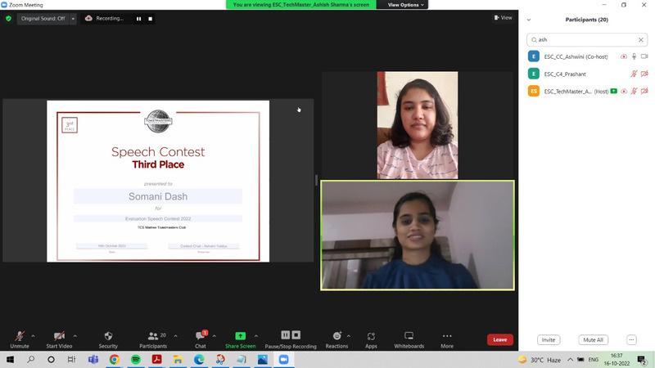Click the Recording cloud indicator
655x368 pixels.
[105, 18]
